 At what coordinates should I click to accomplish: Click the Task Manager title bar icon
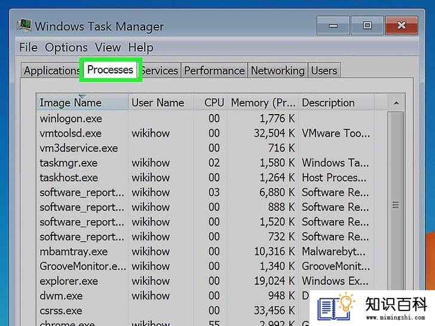(24, 26)
